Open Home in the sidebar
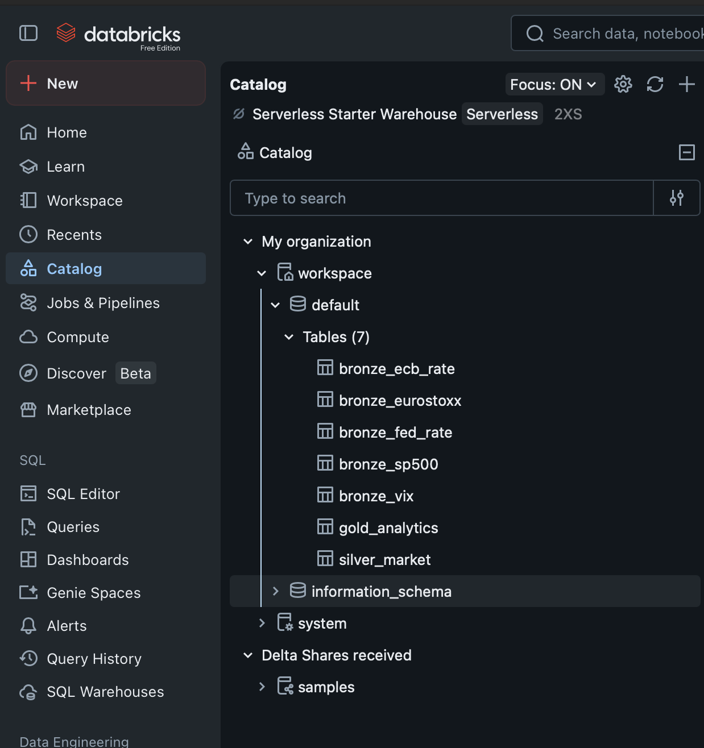The width and height of the screenshot is (704, 748). tap(106, 132)
